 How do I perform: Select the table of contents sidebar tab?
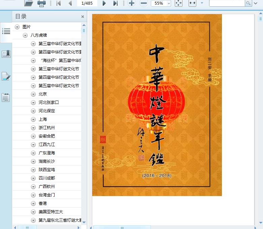tap(6, 31)
